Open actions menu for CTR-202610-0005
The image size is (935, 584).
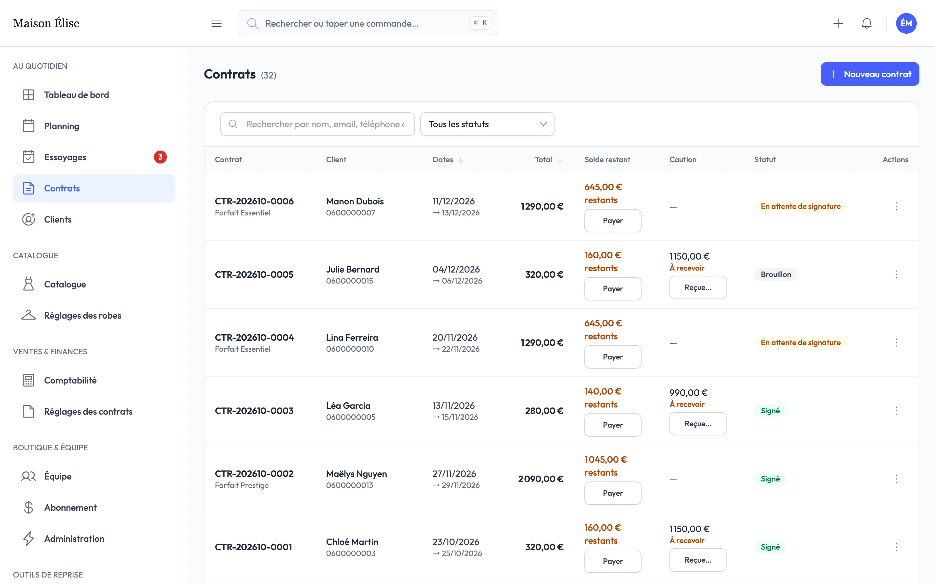coord(896,274)
